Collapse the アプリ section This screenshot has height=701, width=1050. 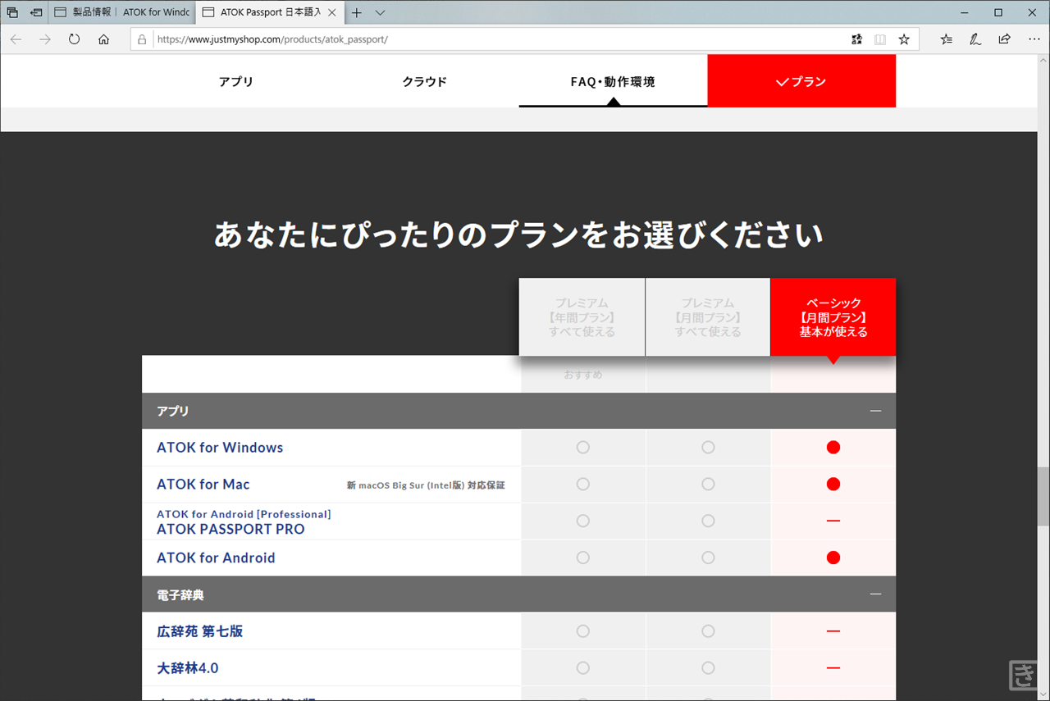pyautogui.click(x=875, y=411)
